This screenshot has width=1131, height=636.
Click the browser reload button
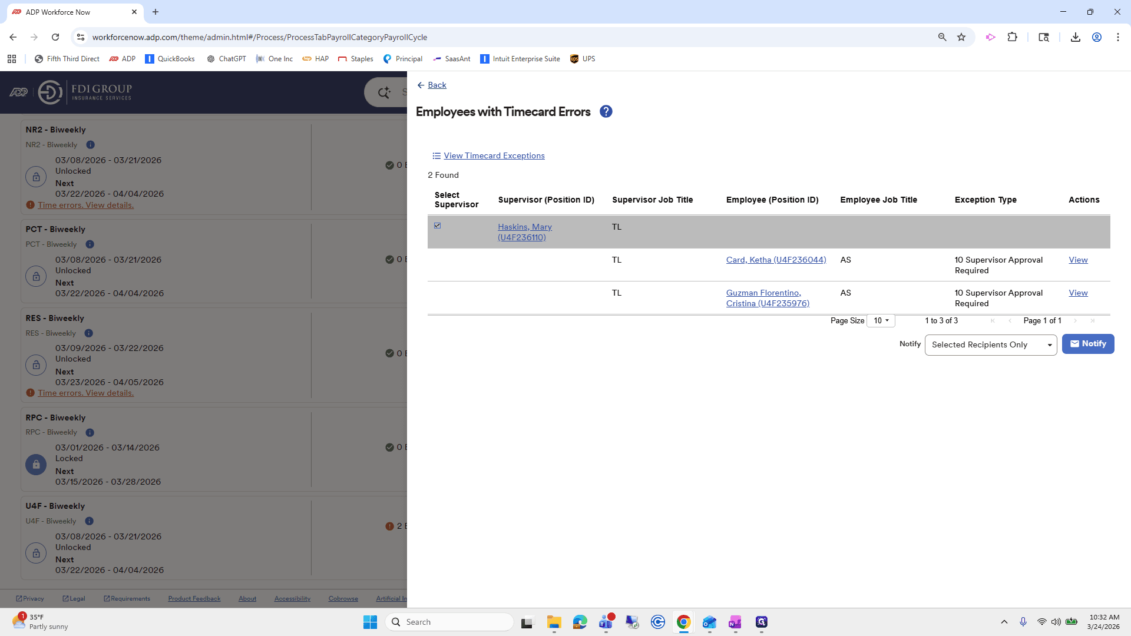point(55,37)
